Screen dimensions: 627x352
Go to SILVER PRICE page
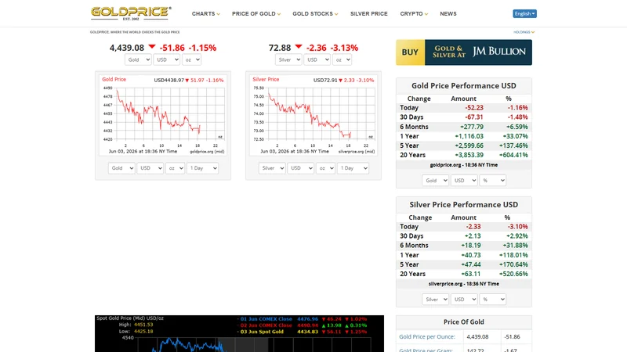point(368,13)
